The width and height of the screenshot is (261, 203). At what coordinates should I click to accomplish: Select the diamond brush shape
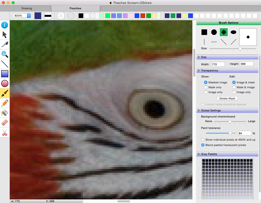[224, 32]
